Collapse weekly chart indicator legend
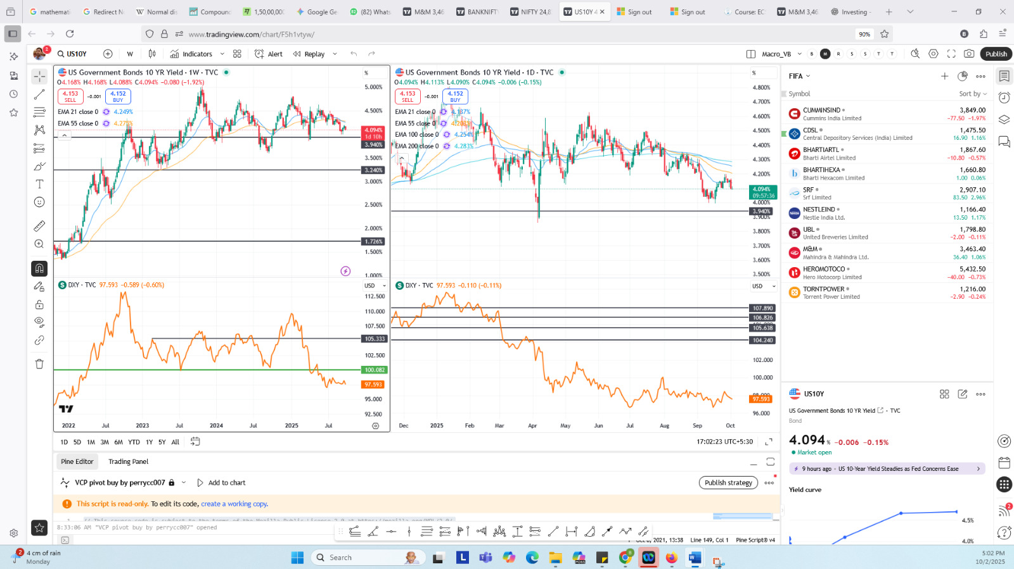The height and width of the screenshot is (569, 1014). click(x=64, y=135)
